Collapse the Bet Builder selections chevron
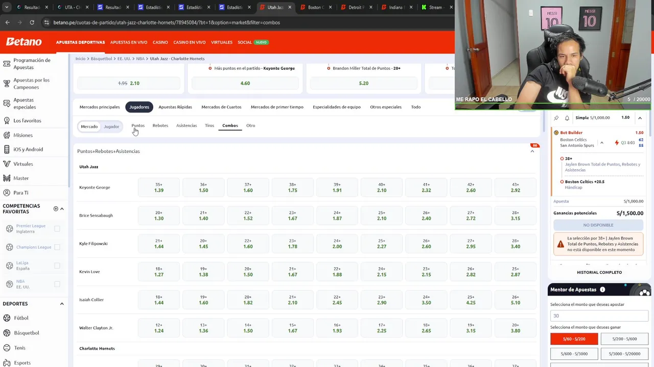This screenshot has height=367, width=654. pos(602,143)
